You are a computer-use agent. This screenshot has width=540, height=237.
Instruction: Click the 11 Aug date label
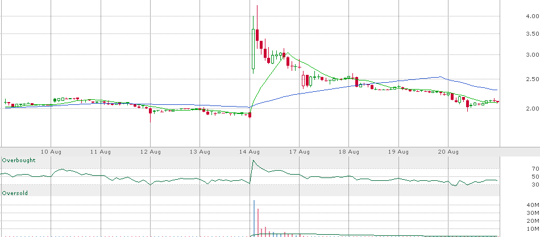[101, 152]
